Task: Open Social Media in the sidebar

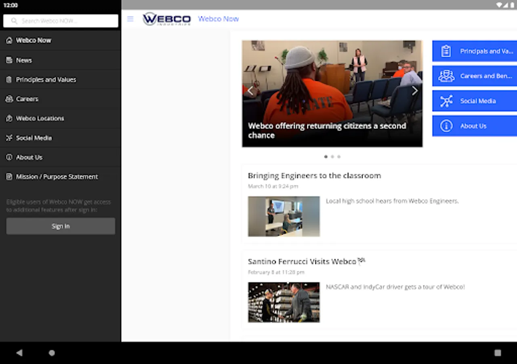Action: coord(61,138)
